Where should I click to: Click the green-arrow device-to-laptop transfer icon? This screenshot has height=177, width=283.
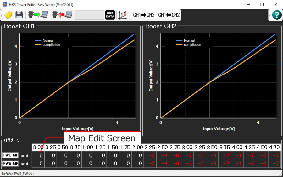[38, 15]
